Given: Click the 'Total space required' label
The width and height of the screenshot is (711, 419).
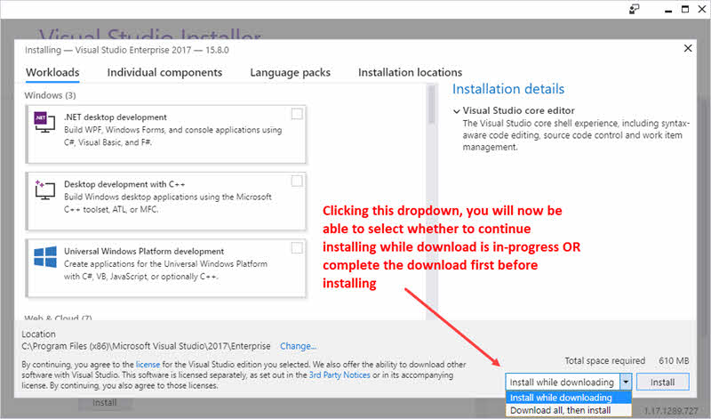Looking at the screenshot, I should (605, 361).
